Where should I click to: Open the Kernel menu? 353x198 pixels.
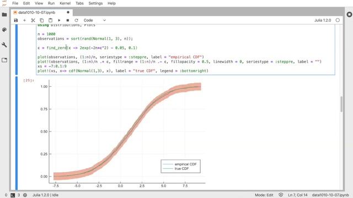click(65, 3)
